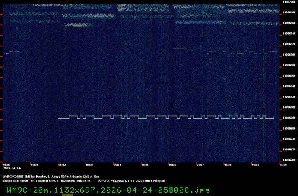Screen dimensions: 298x196
Task: Select the 05:30 label at left edge
Action: 7,164
